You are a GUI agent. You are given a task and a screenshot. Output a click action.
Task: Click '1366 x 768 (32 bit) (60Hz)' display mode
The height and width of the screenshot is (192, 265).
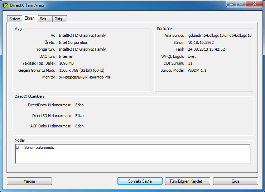[x=82, y=70]
